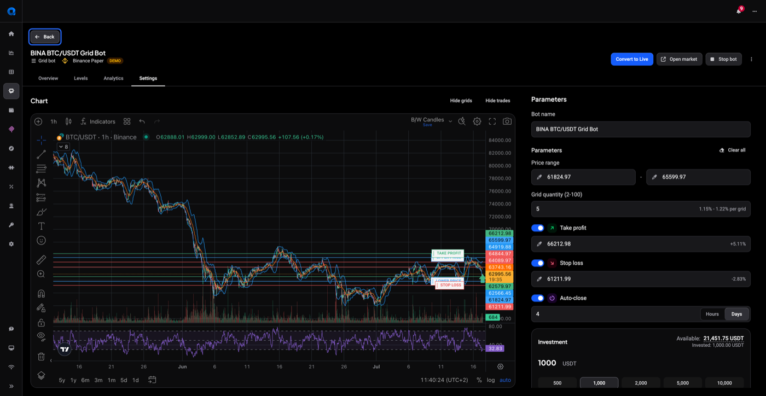
Task: Select the pattern drawing tool
Action: pos(41,183)
